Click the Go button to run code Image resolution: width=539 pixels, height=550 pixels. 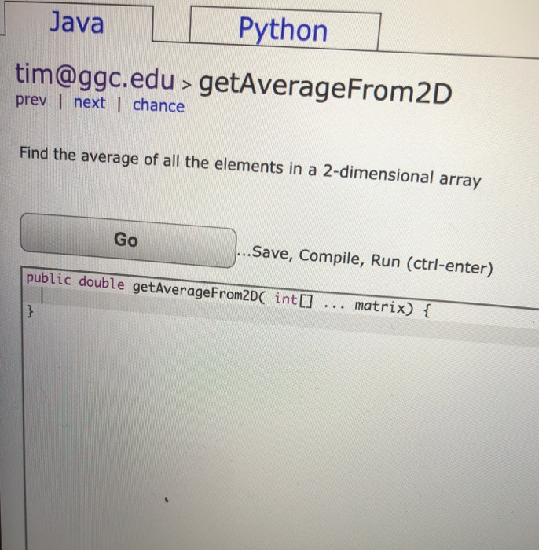128,240
